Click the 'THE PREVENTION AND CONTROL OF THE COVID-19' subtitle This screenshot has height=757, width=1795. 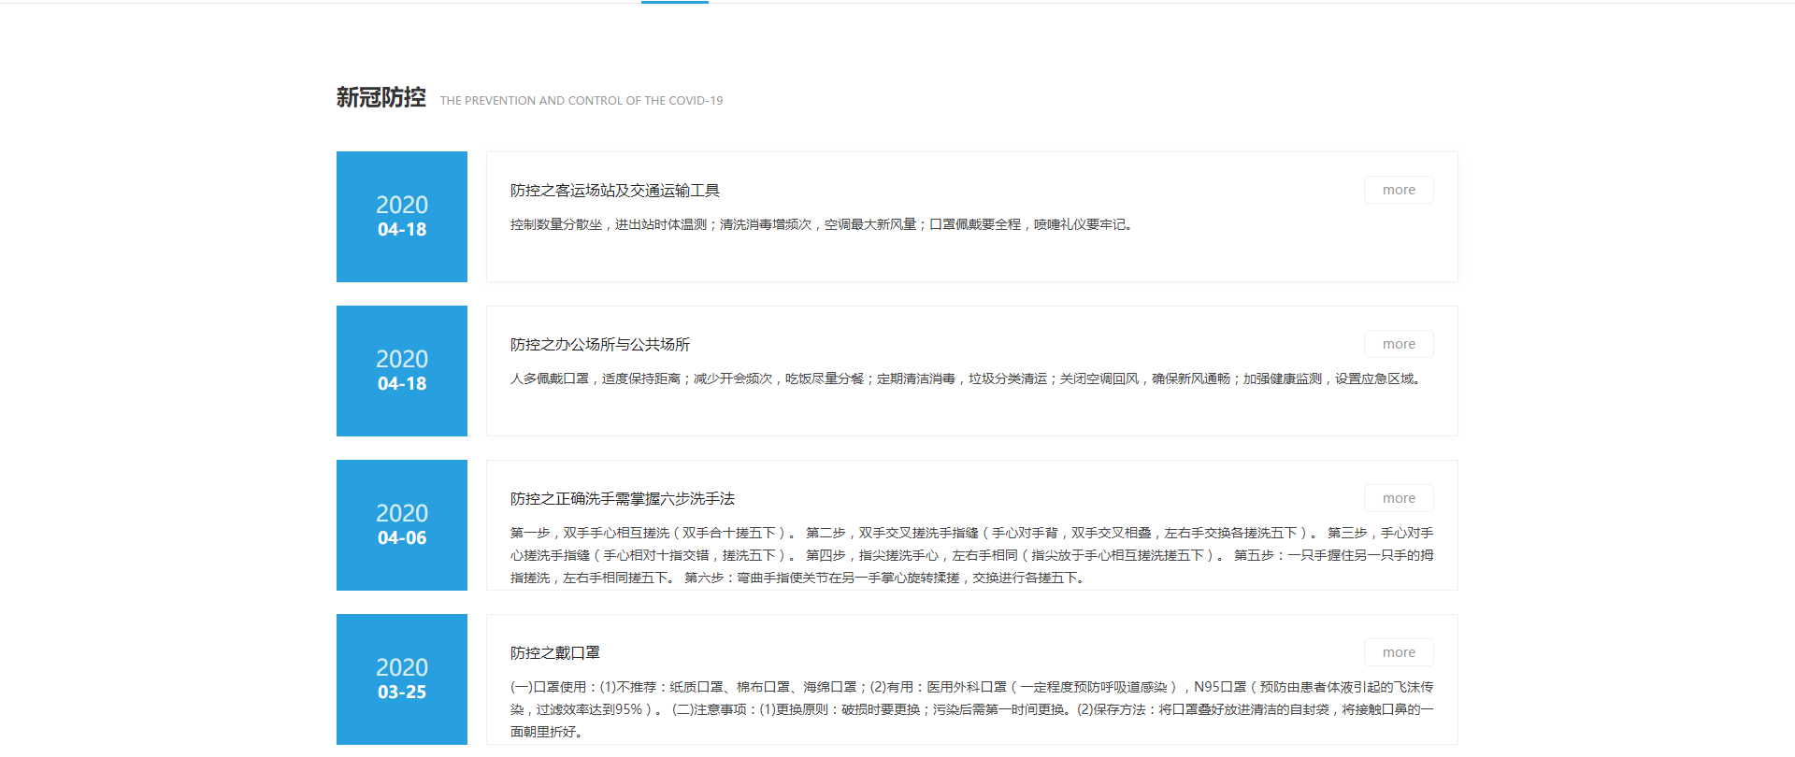click(581, 101)
